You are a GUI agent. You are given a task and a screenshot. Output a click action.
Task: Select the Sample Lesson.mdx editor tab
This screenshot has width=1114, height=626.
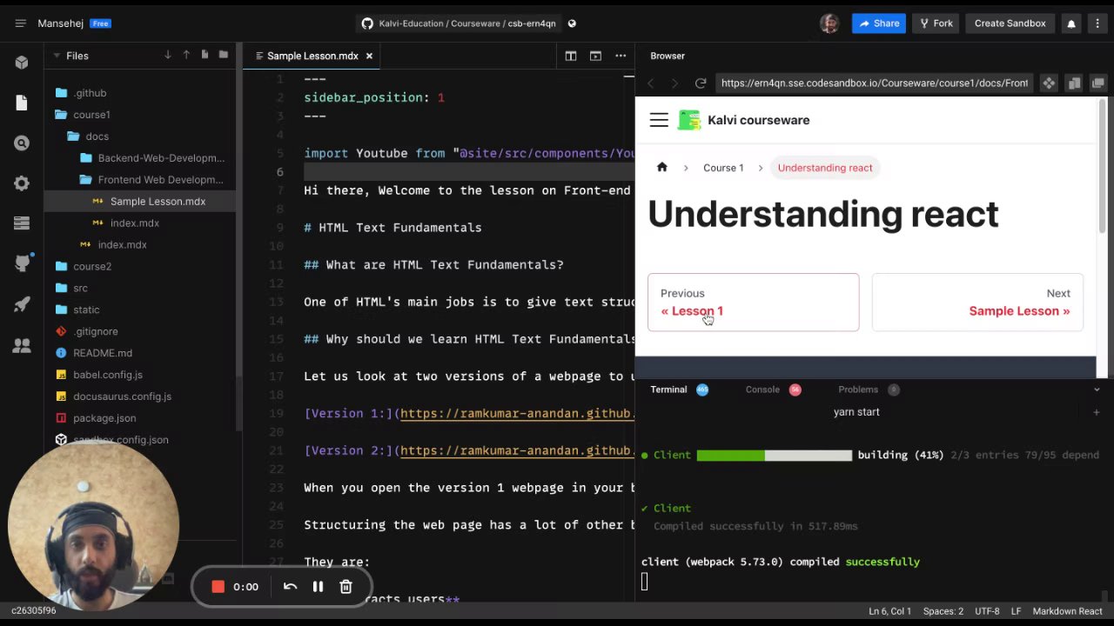pos(312,56)
